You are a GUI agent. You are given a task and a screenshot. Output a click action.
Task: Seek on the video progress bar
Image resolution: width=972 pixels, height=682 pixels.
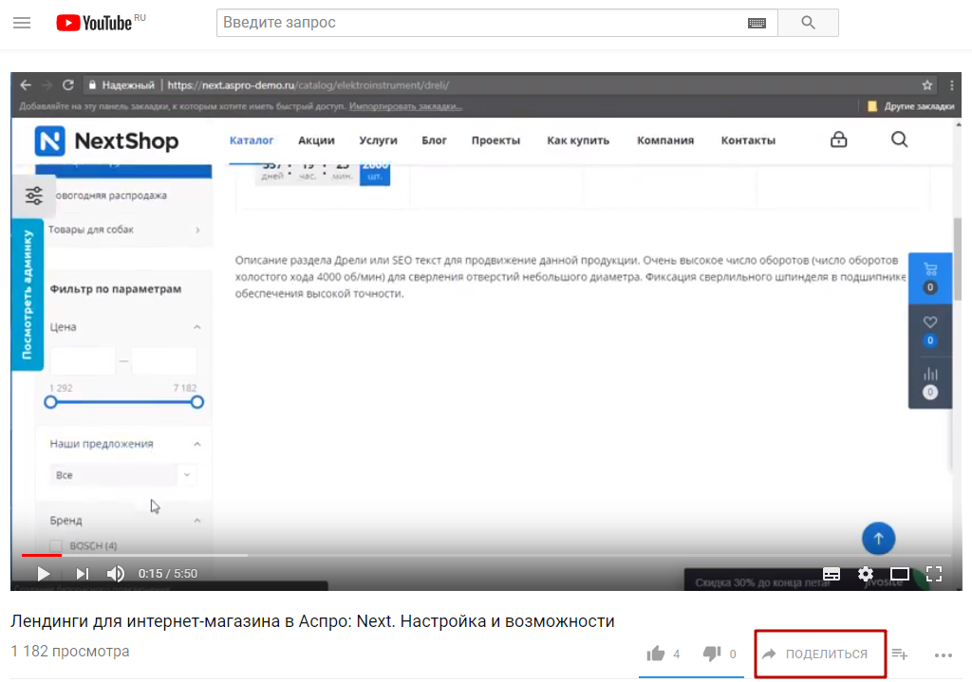[486, 555]
